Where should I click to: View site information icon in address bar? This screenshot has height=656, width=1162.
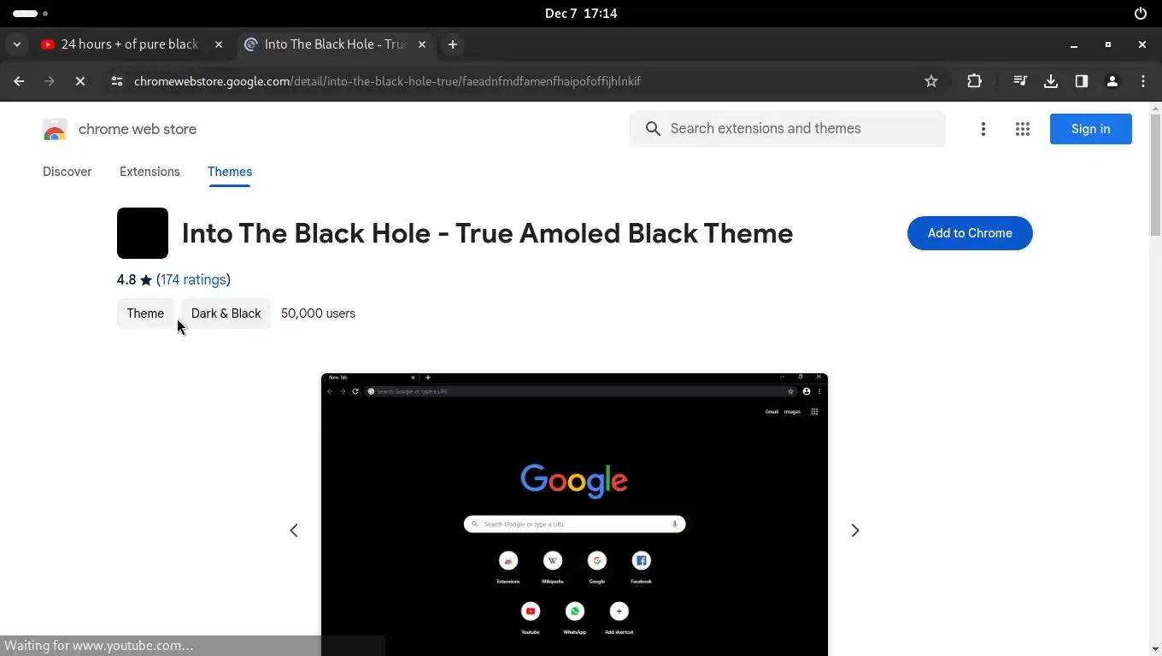(117, 81)
